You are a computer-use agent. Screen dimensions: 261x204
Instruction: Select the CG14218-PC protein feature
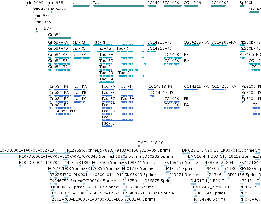click(152, 96)
